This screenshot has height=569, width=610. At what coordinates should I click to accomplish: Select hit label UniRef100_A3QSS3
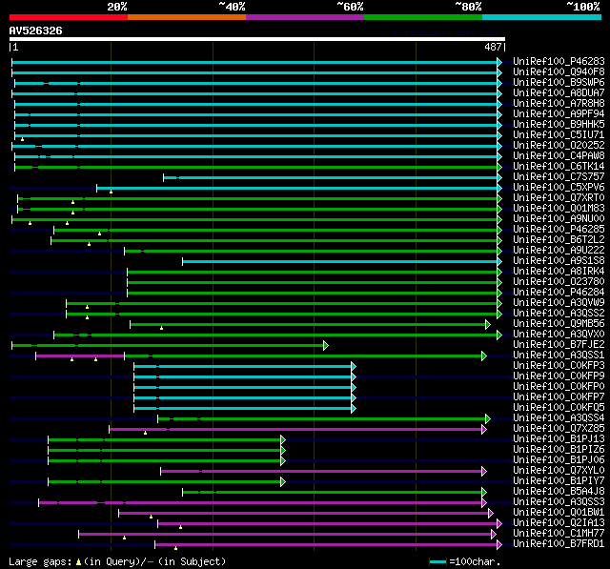click(x=559, y=502)
